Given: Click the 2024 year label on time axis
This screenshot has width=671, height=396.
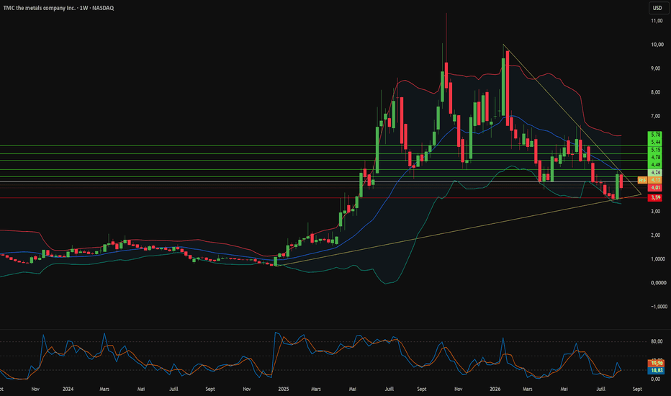Looking at the screenshot, I should click(x=68, y=389).
